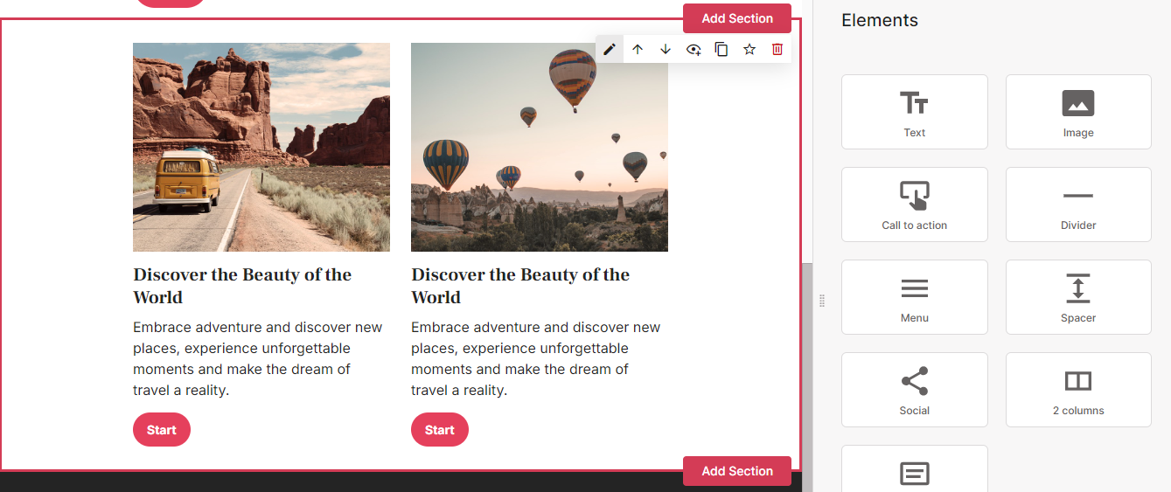Click Start button under the van card
1171x492 pixels.
click(162, 430)
